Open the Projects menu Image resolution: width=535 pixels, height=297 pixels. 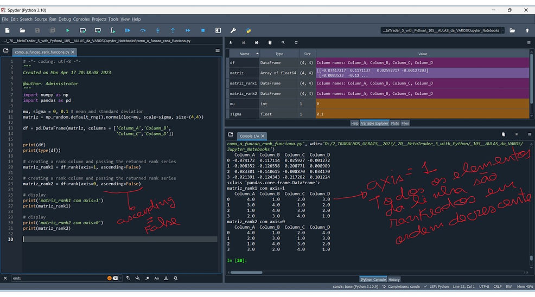pos(99,19)
